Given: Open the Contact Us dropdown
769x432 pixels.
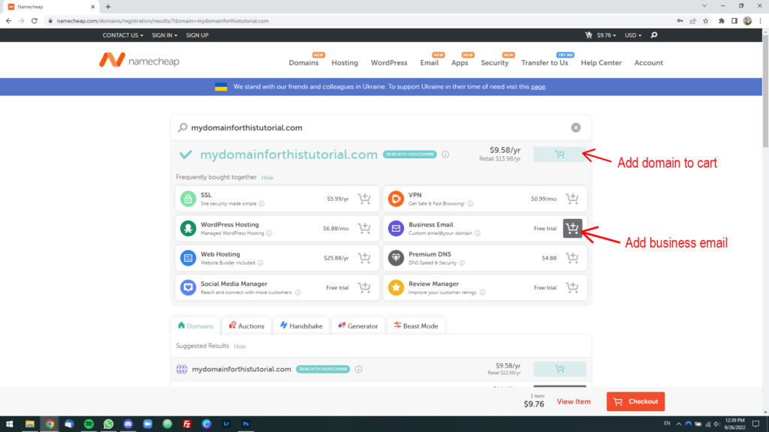Looking at the screenshot, I should [x=122, y=35].
